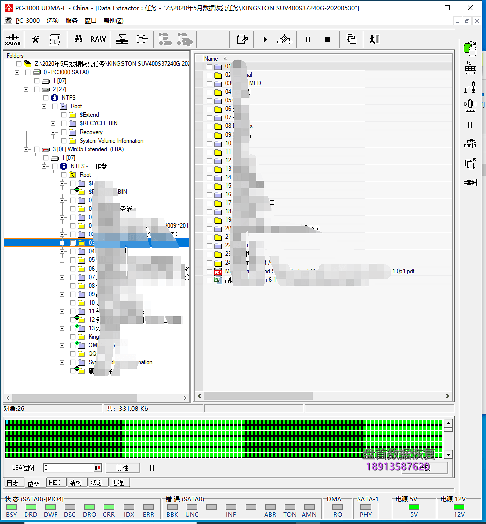Click the disabled tree-with-bubbles toolbar icon
The width and height of the screenshot is (486, 524).
(x=185, y=39)
